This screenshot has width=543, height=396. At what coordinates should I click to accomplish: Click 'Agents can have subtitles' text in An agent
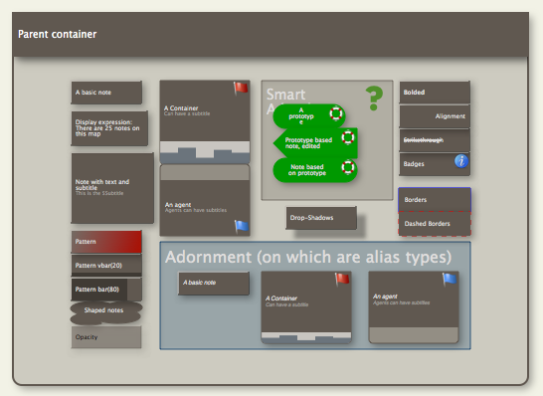[196, 210]
